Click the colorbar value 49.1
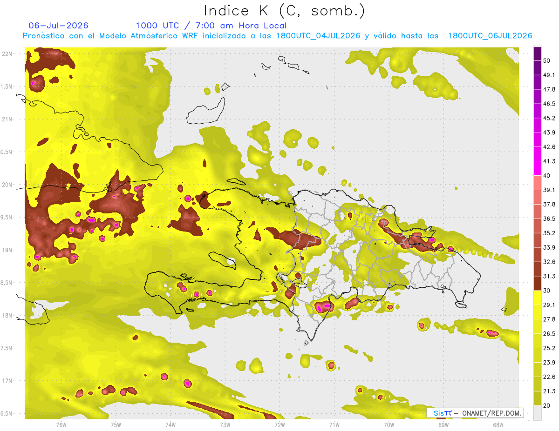Viewport: 559px width, 431px height. tap(549, 75)
